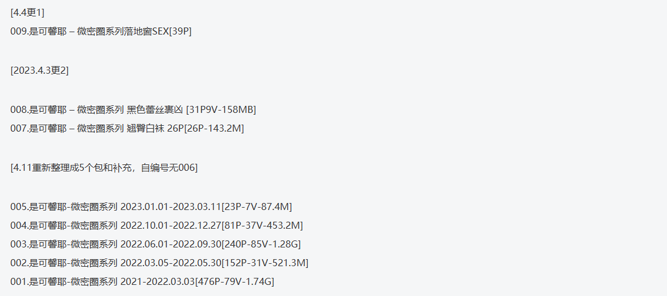Open entry 002 in the list
Image resolution: width=667 pixels, height=296 pixels.
pyautogui.click(x=159, y=263)
